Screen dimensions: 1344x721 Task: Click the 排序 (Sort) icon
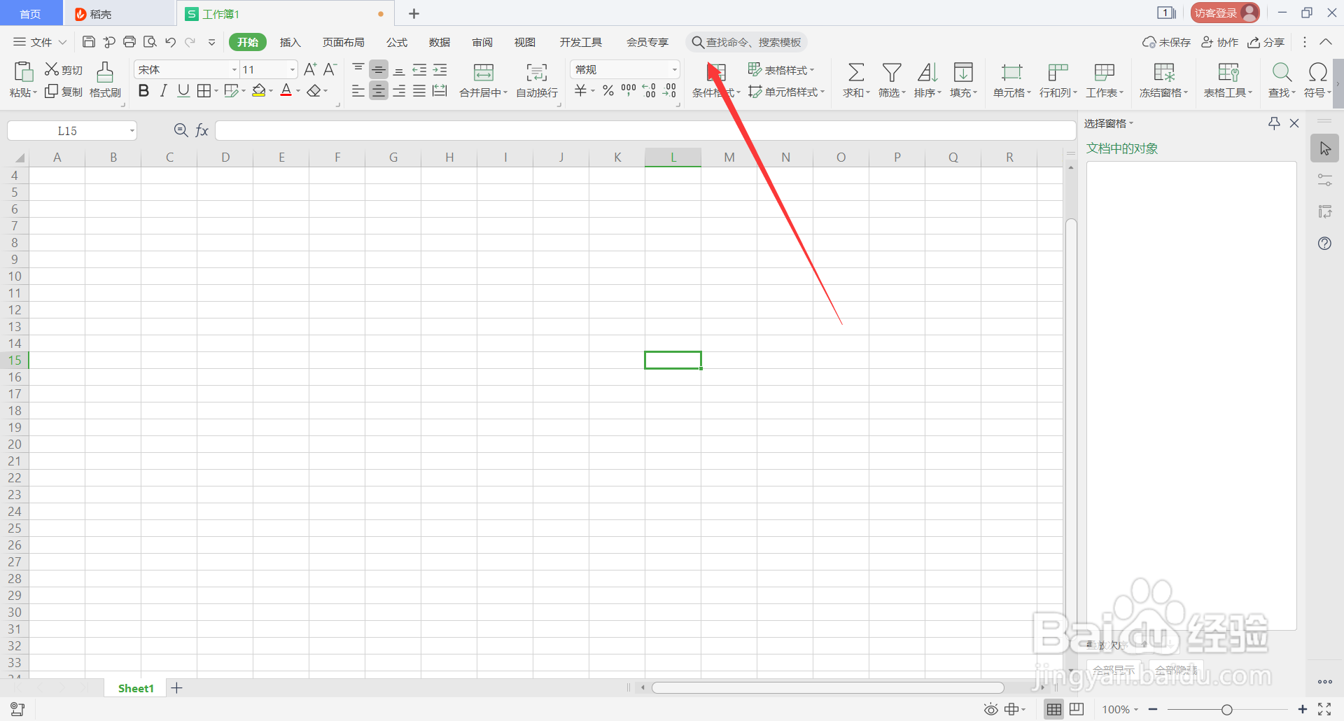click(x=927, y=79)
